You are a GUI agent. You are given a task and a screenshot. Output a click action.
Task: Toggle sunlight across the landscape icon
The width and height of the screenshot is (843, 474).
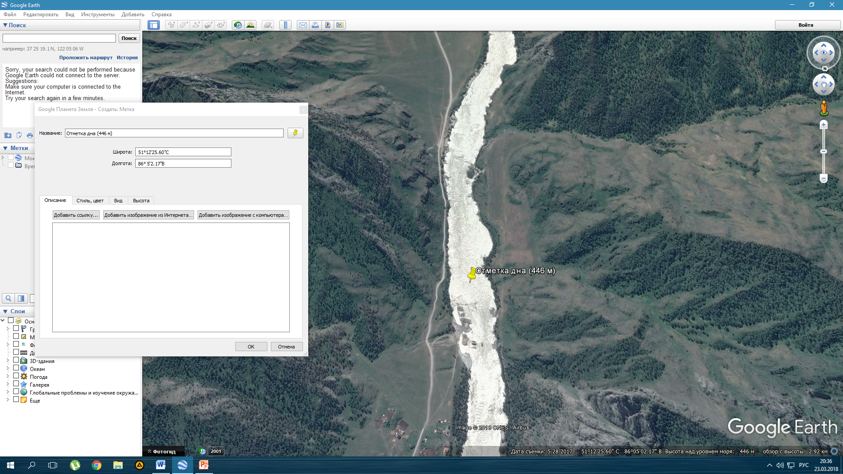250,25
